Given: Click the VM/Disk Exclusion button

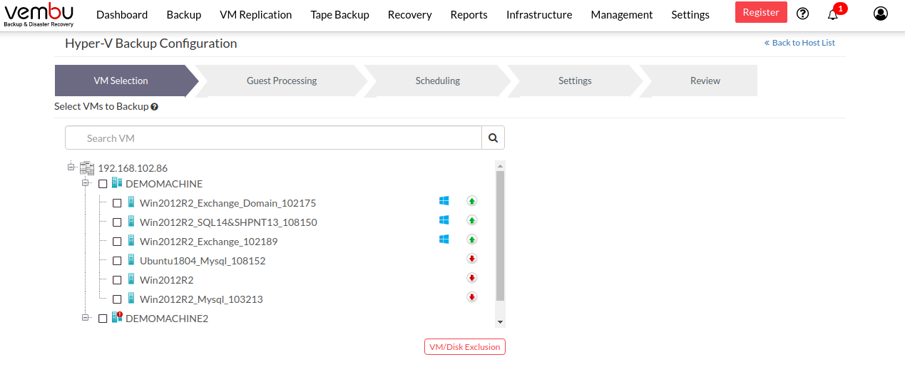Looking at the screenshot, I should 465,347.
